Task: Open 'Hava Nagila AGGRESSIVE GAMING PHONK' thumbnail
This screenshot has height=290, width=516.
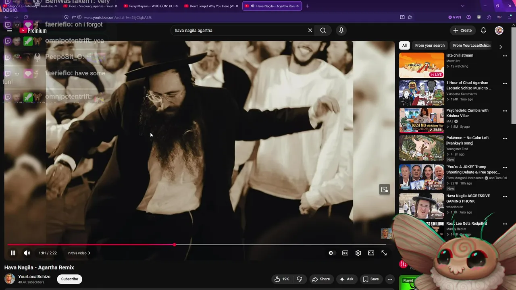Action: (421, 205)
